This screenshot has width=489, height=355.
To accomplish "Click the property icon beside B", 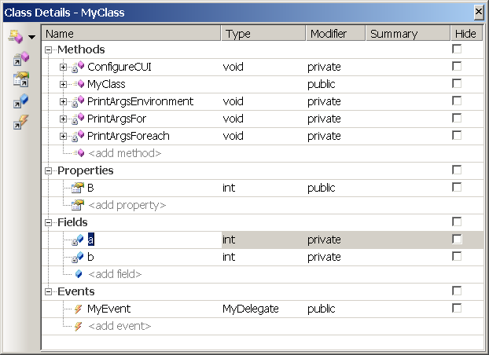I will [78, 188].
